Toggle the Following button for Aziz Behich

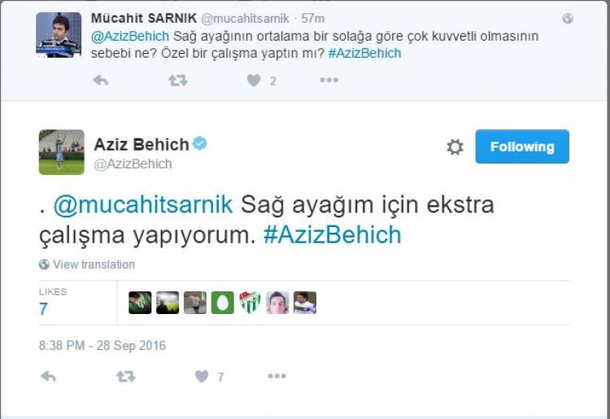[522, 146]
